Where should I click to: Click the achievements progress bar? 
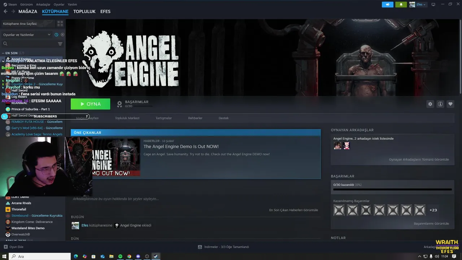pos(392,189)
